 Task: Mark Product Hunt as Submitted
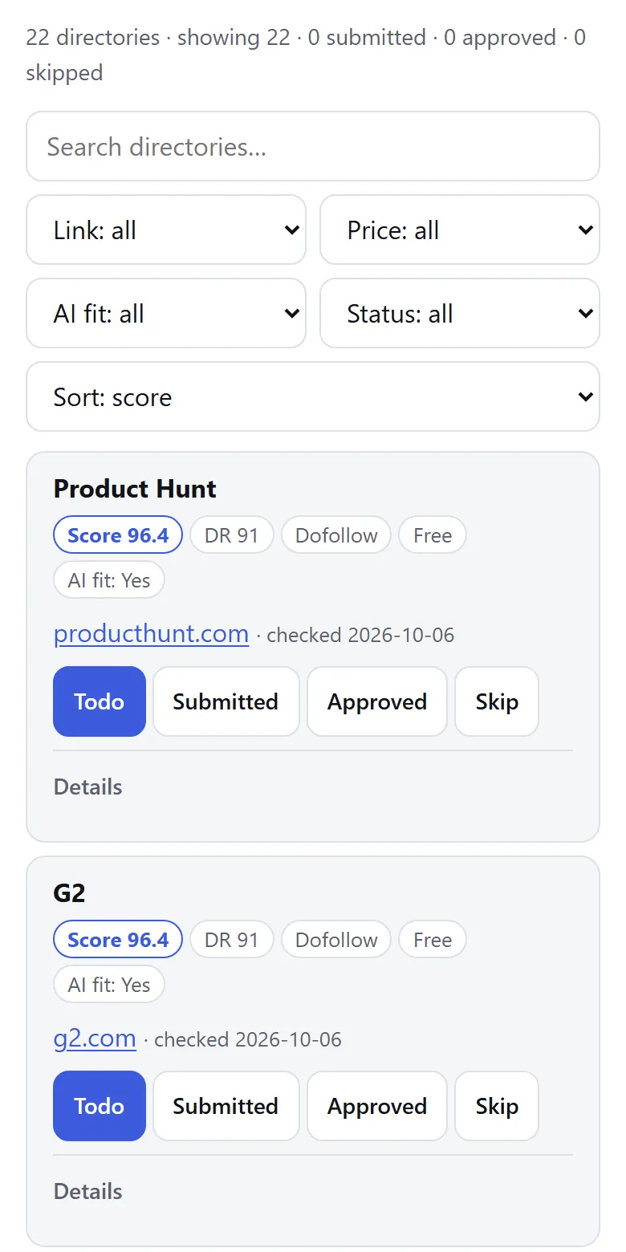click(226, 701)
